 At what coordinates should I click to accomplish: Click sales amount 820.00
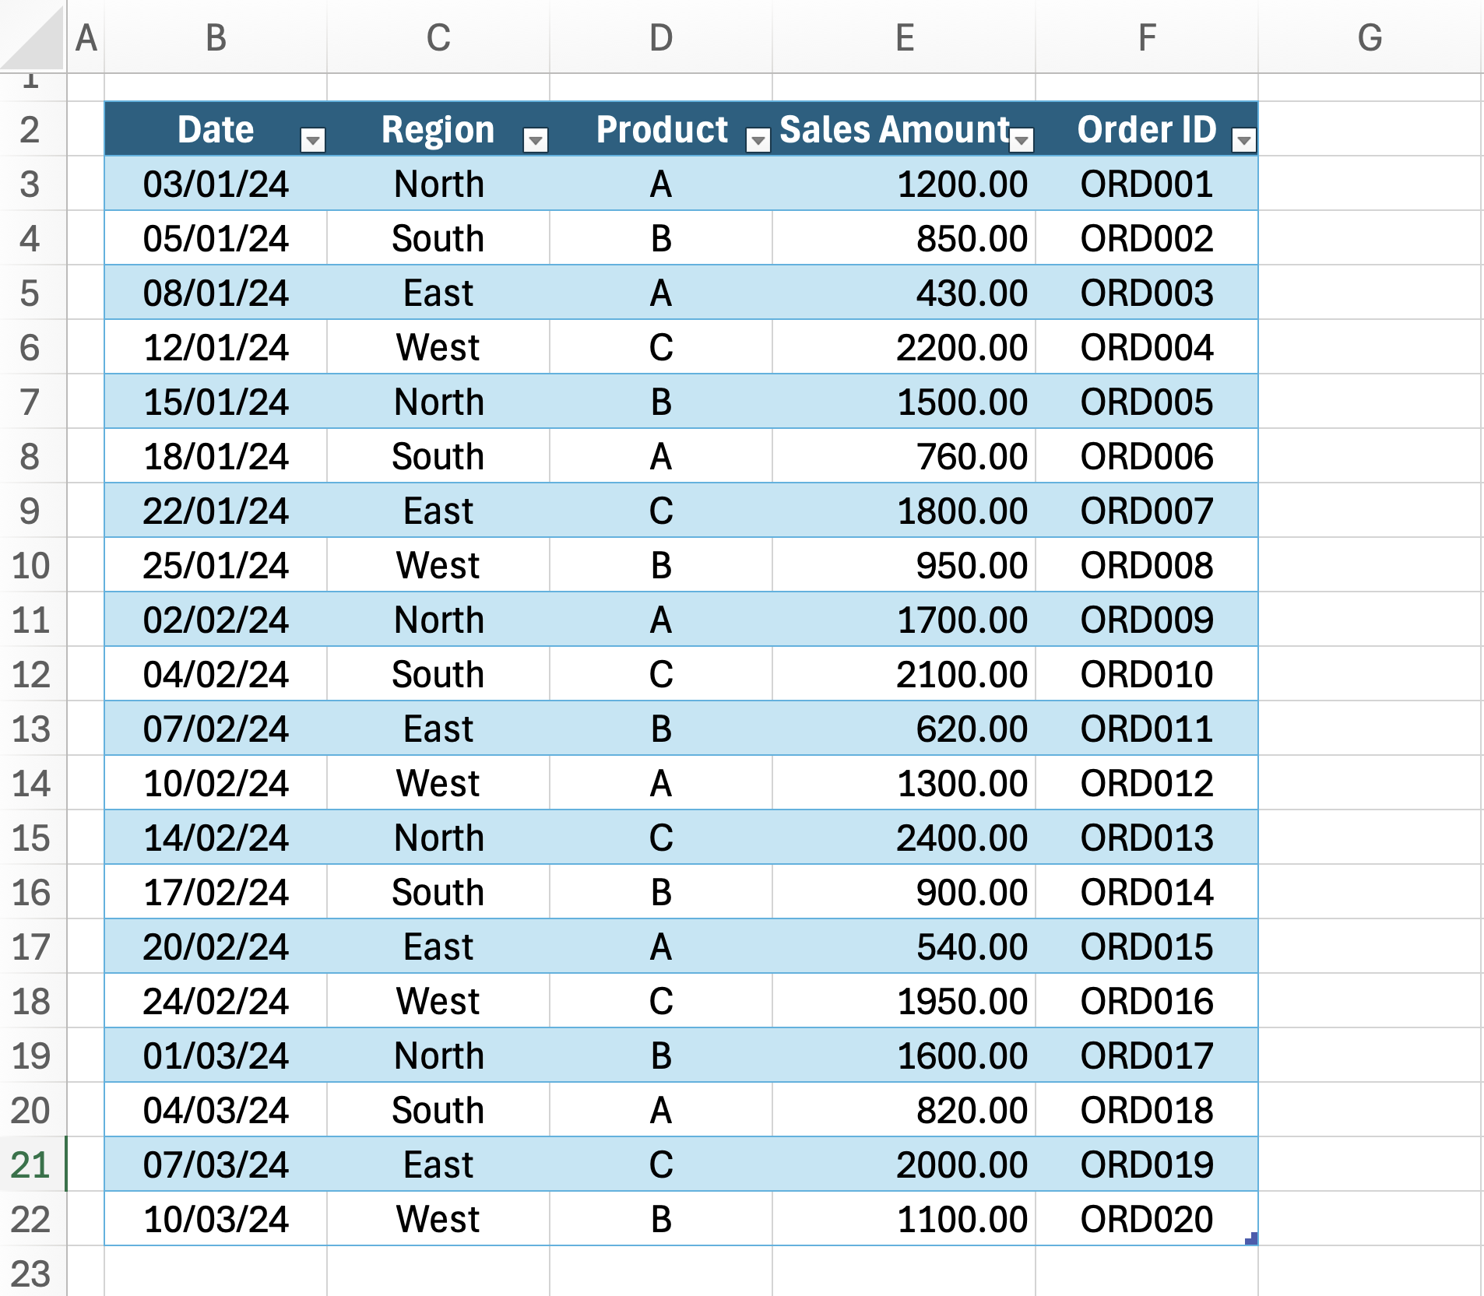click(x=904, y=1110)
